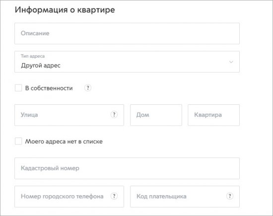273x216 pixels.
Task: Click into the Код плательщика field
Action: point(185,197)
